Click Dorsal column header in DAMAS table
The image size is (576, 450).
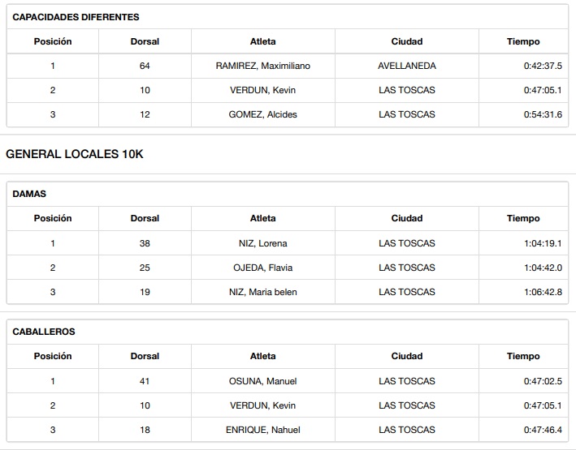pyautogui.click(x=145, y=218)
